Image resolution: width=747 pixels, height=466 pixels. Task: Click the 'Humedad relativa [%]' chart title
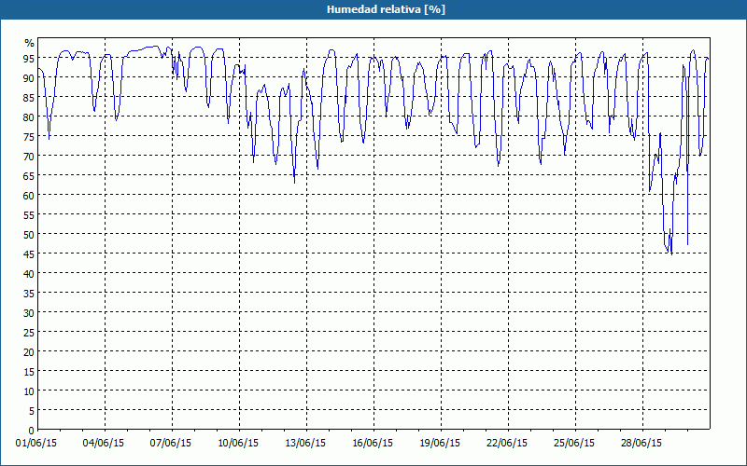coord(386,9)
